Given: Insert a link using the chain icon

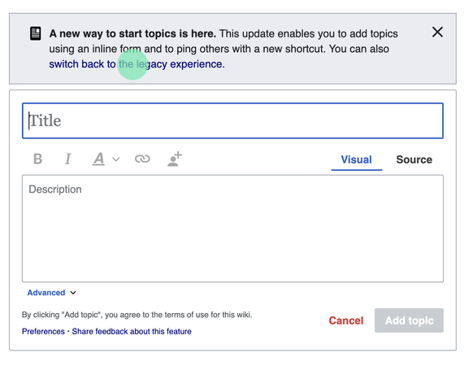Looking at the screenshot, I should [142, 159].
